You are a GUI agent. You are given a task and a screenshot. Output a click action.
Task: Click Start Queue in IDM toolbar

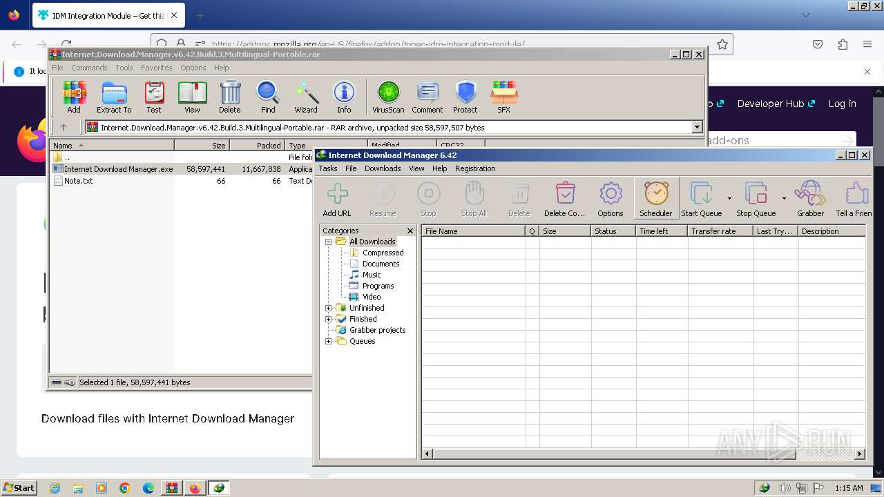[702, 199]
